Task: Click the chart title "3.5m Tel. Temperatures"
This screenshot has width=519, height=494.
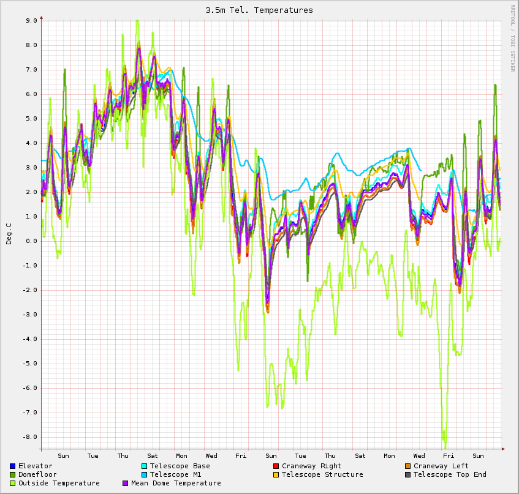Action: point(259,10)
